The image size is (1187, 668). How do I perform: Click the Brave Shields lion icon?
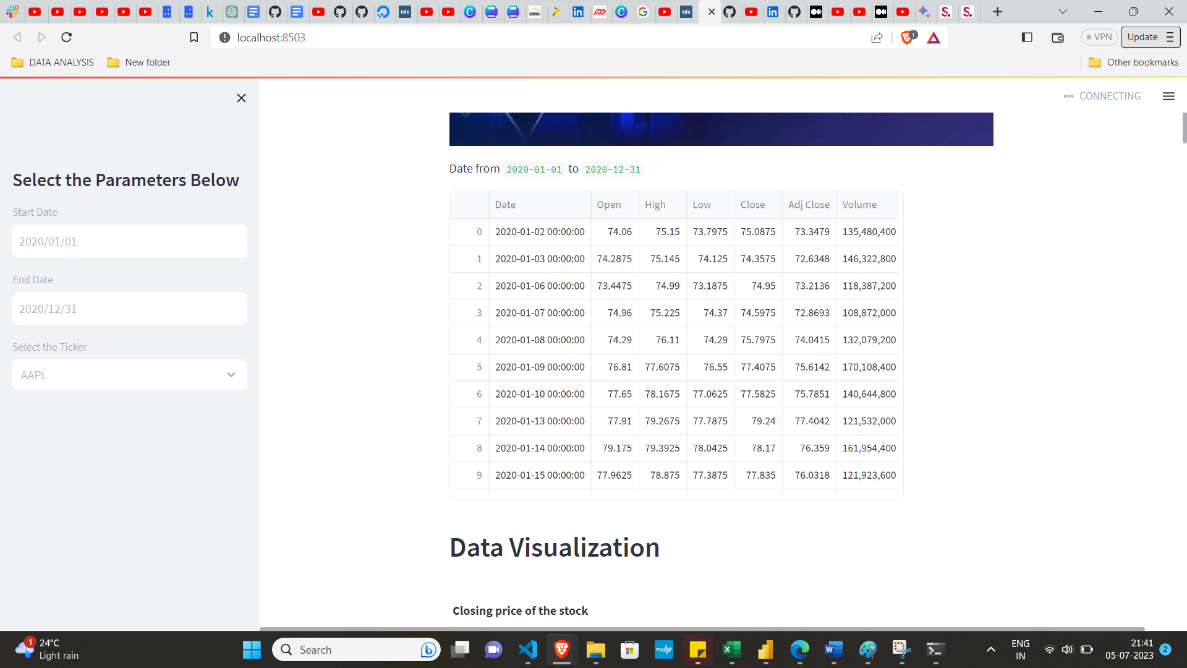click(908, 37)
